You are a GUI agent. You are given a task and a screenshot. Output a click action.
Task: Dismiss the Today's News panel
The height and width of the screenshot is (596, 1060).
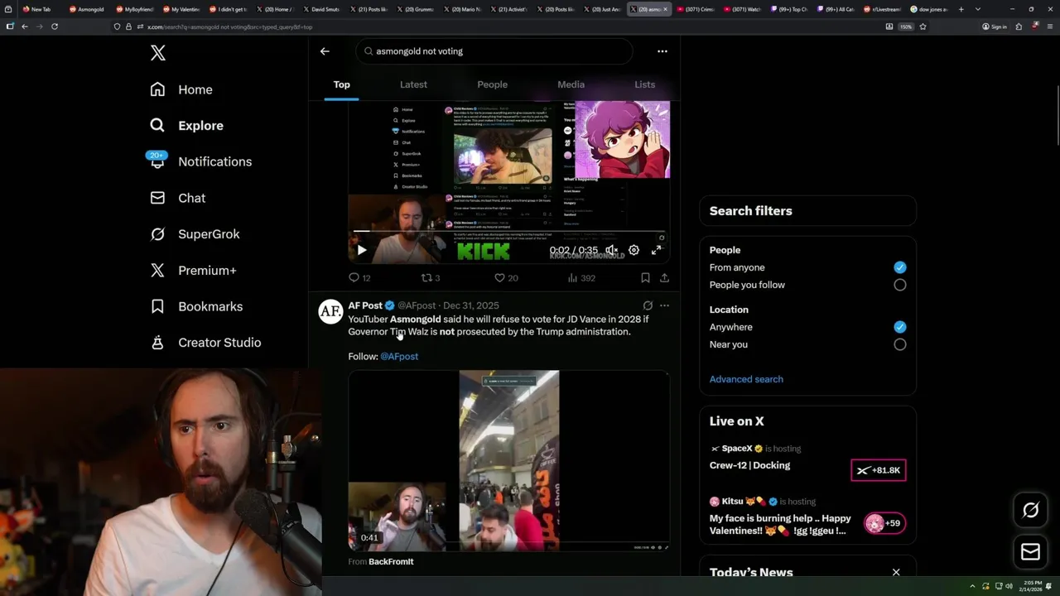tap(896, 572)
